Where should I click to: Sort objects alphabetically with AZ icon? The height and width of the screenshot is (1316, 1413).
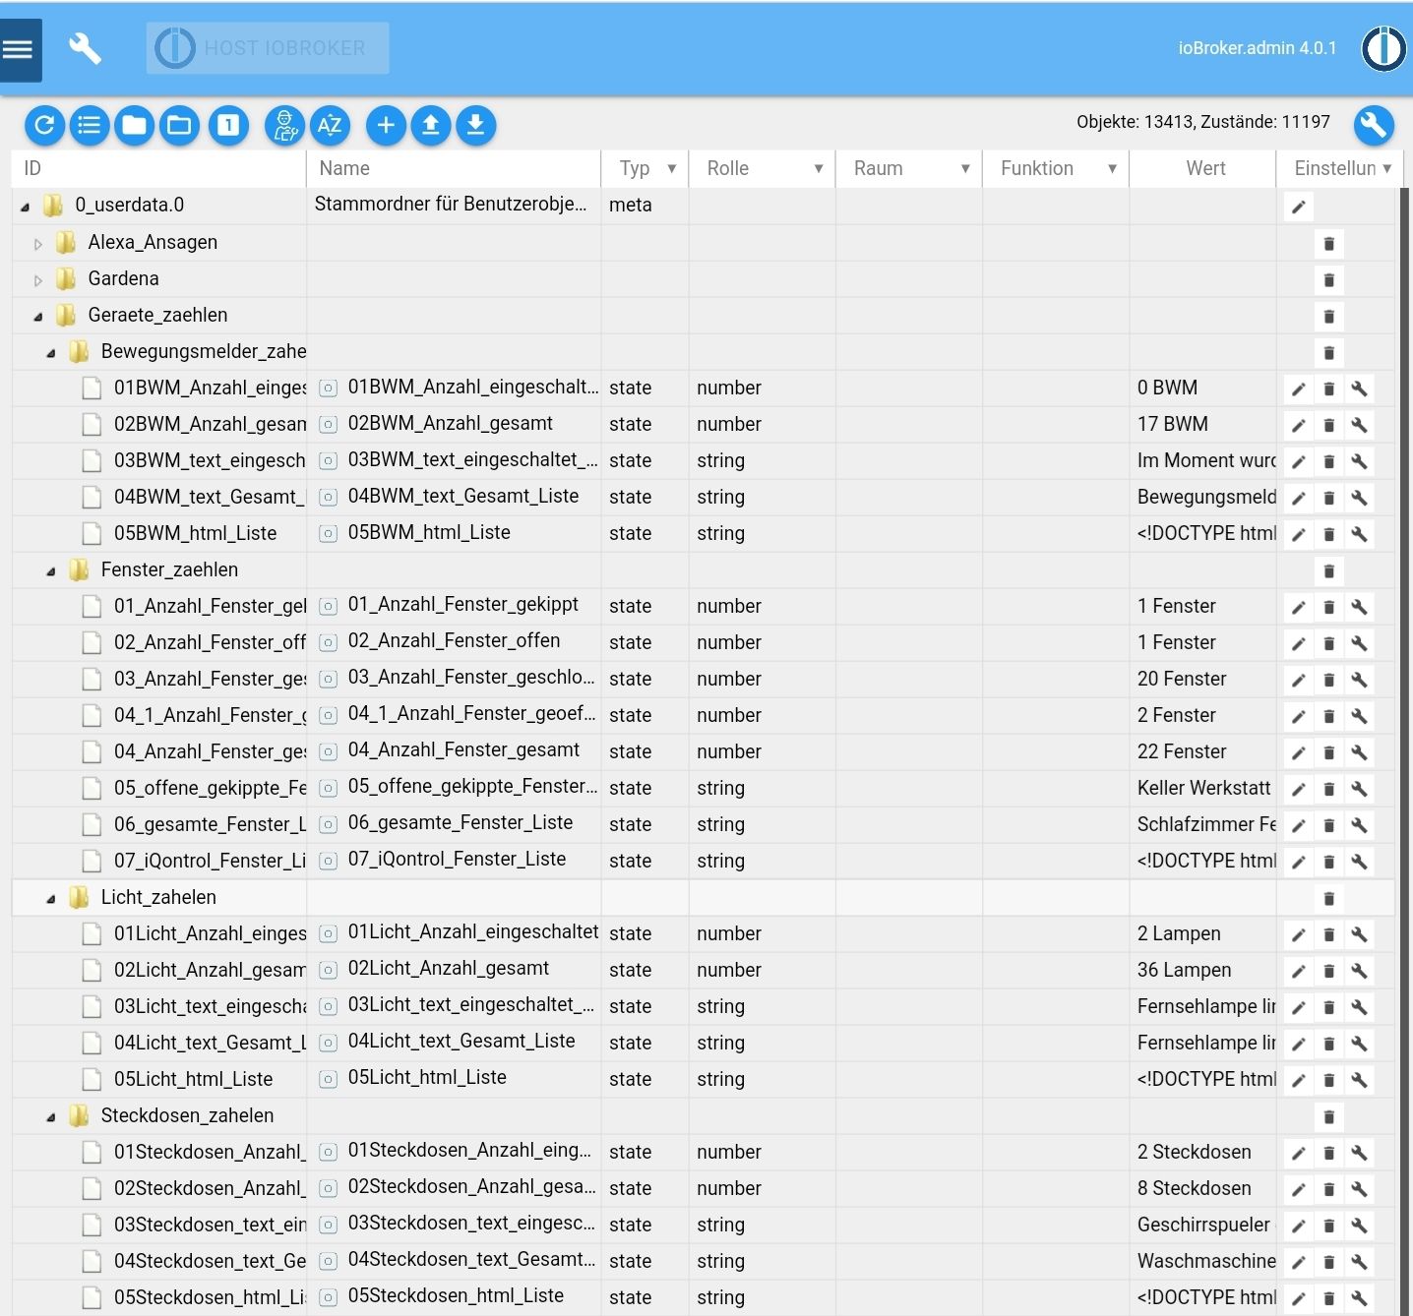[330, 125]
